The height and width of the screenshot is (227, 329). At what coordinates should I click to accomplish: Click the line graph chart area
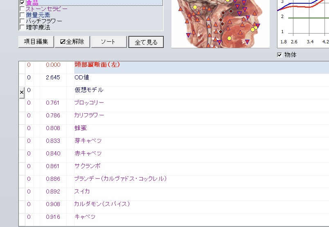[x=305, y=20]
